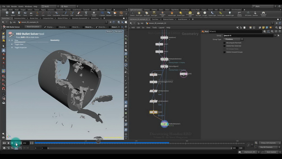
Task: Select the Font shelf tool
Action: tap(86, 14)
